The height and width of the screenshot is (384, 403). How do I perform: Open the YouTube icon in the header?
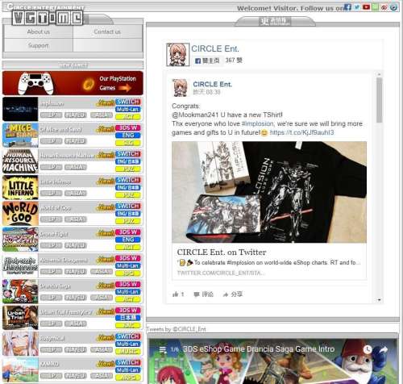(x=366, y=7)
